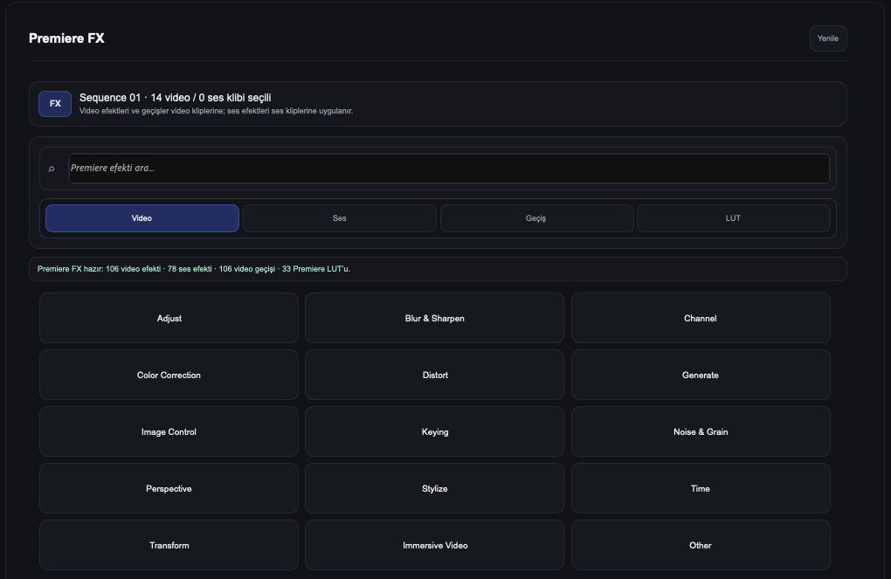
Task: Click the Premiere FX title
Action: (66, 38)
